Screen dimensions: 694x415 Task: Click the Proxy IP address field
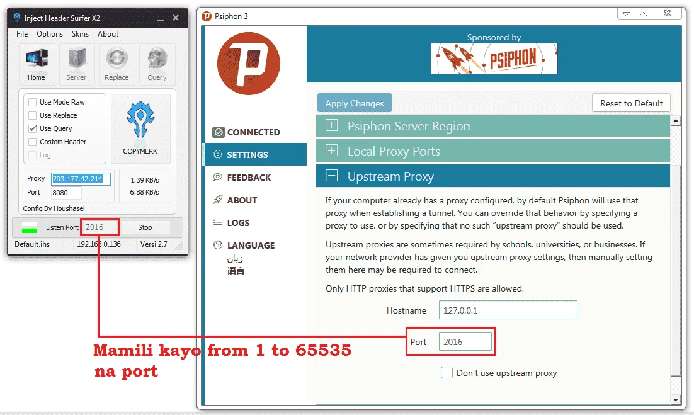tap(81, 179)
